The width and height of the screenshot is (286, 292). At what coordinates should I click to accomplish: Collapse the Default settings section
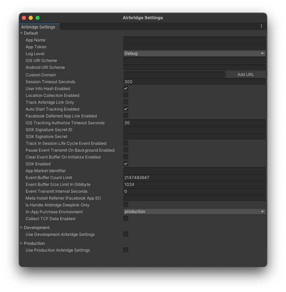tap(22, 33)
